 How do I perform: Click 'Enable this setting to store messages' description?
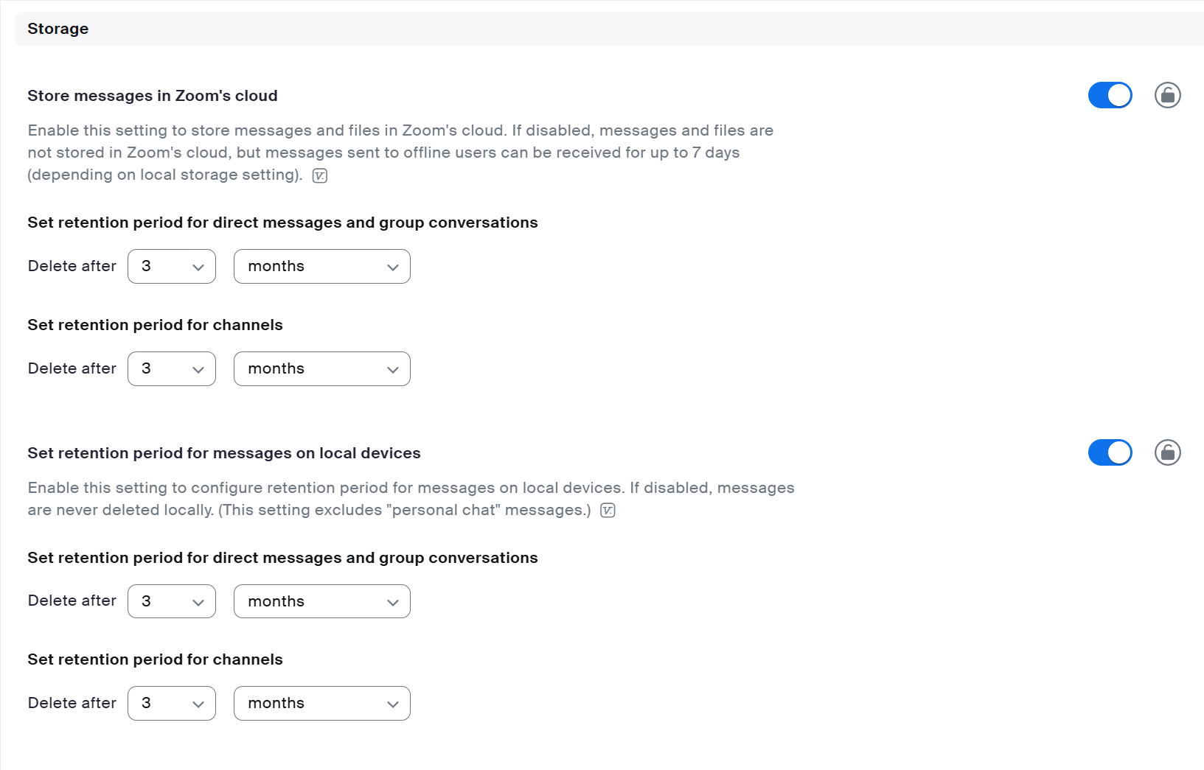point(400,153)
